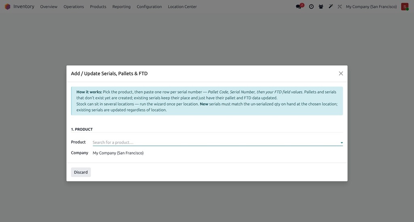
Task: Click the users group icon in navbar
Action: coord(321,6)
